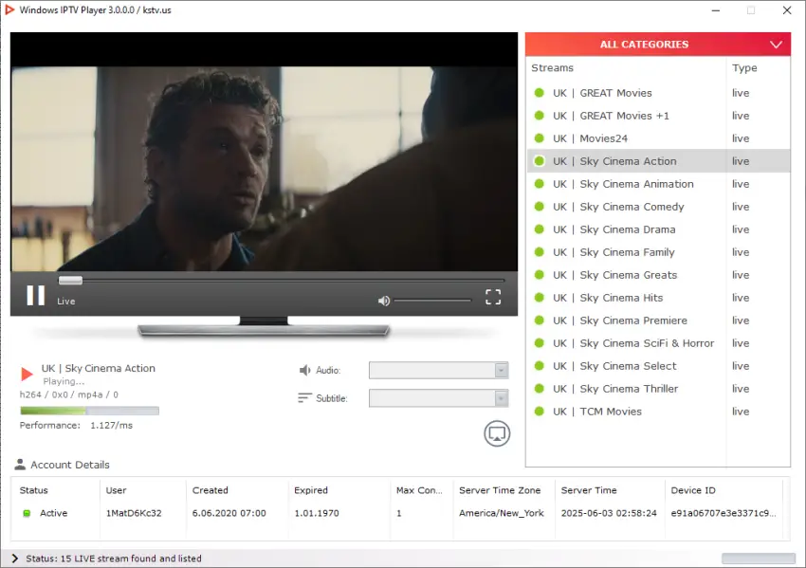
Task: Mute audio with the speaker icon in player
Action: (383, 301)
